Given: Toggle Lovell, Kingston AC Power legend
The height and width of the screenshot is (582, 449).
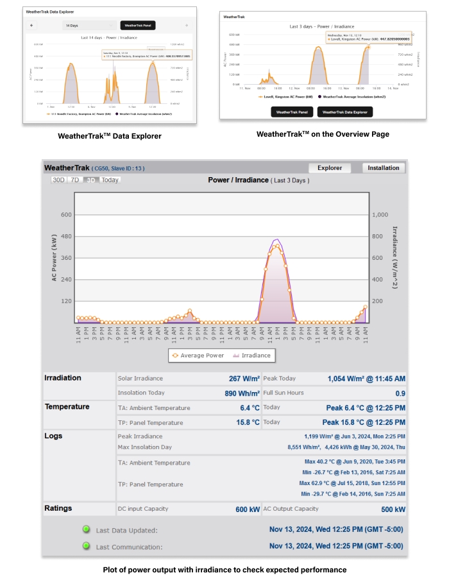Looking at the screenshot, I should click(282, 96).
